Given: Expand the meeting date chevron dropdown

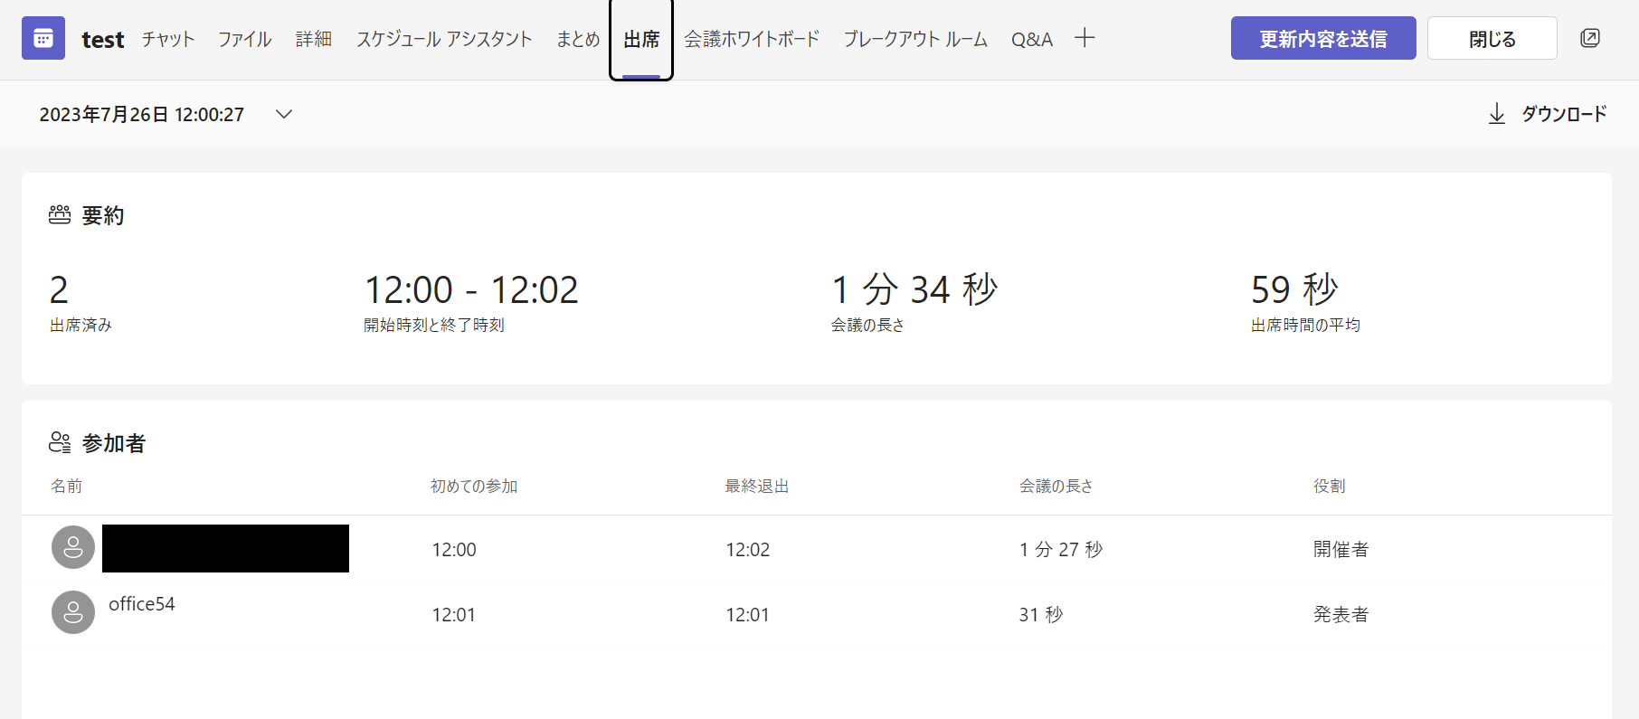Looking at the screenshot, I should 284,114.
